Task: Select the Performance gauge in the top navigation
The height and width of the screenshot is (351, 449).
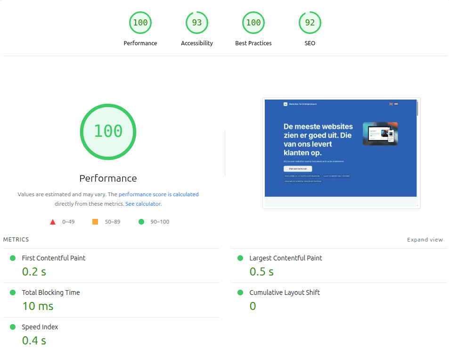Action: click(140, 22)
